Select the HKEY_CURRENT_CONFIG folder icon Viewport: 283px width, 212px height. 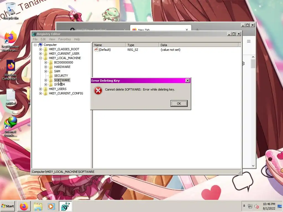pyautogui.click(x=46, y=93)
